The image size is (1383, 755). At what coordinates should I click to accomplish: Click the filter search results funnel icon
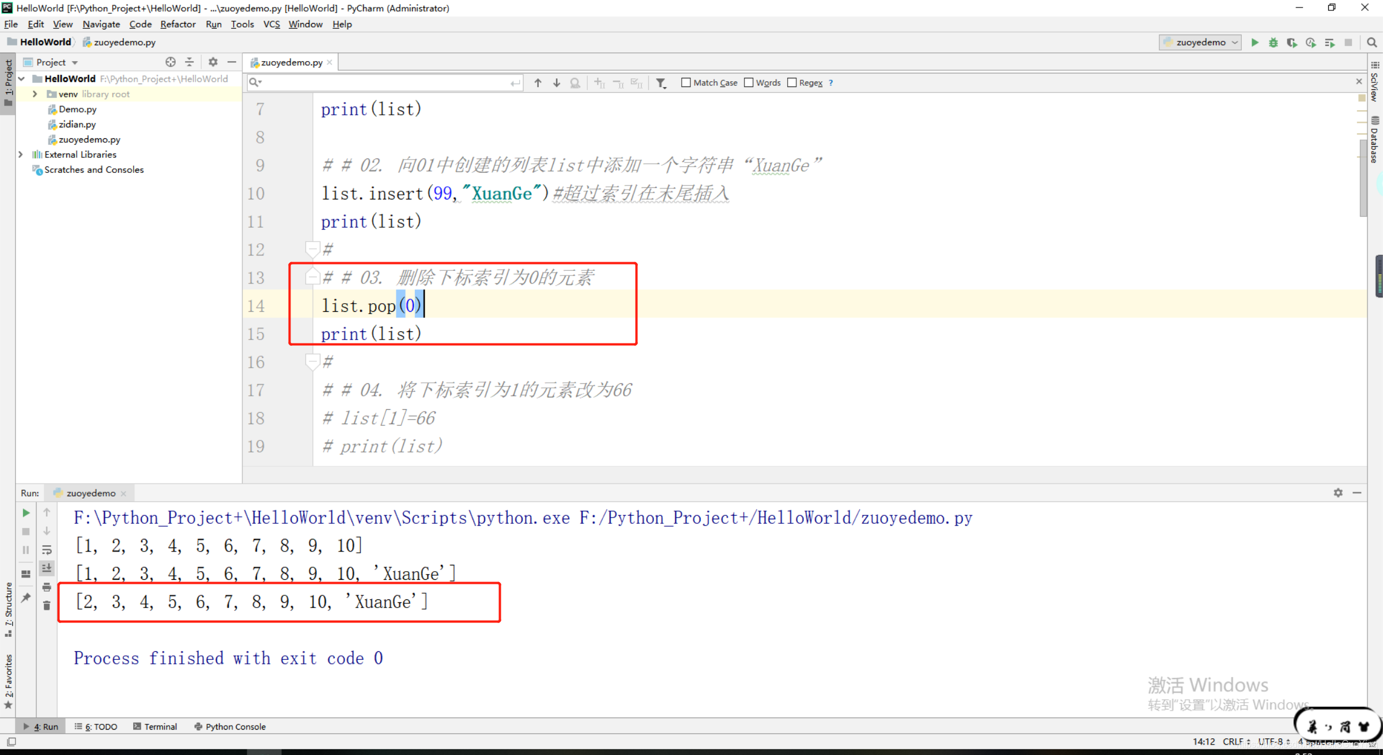coord(661,83)
